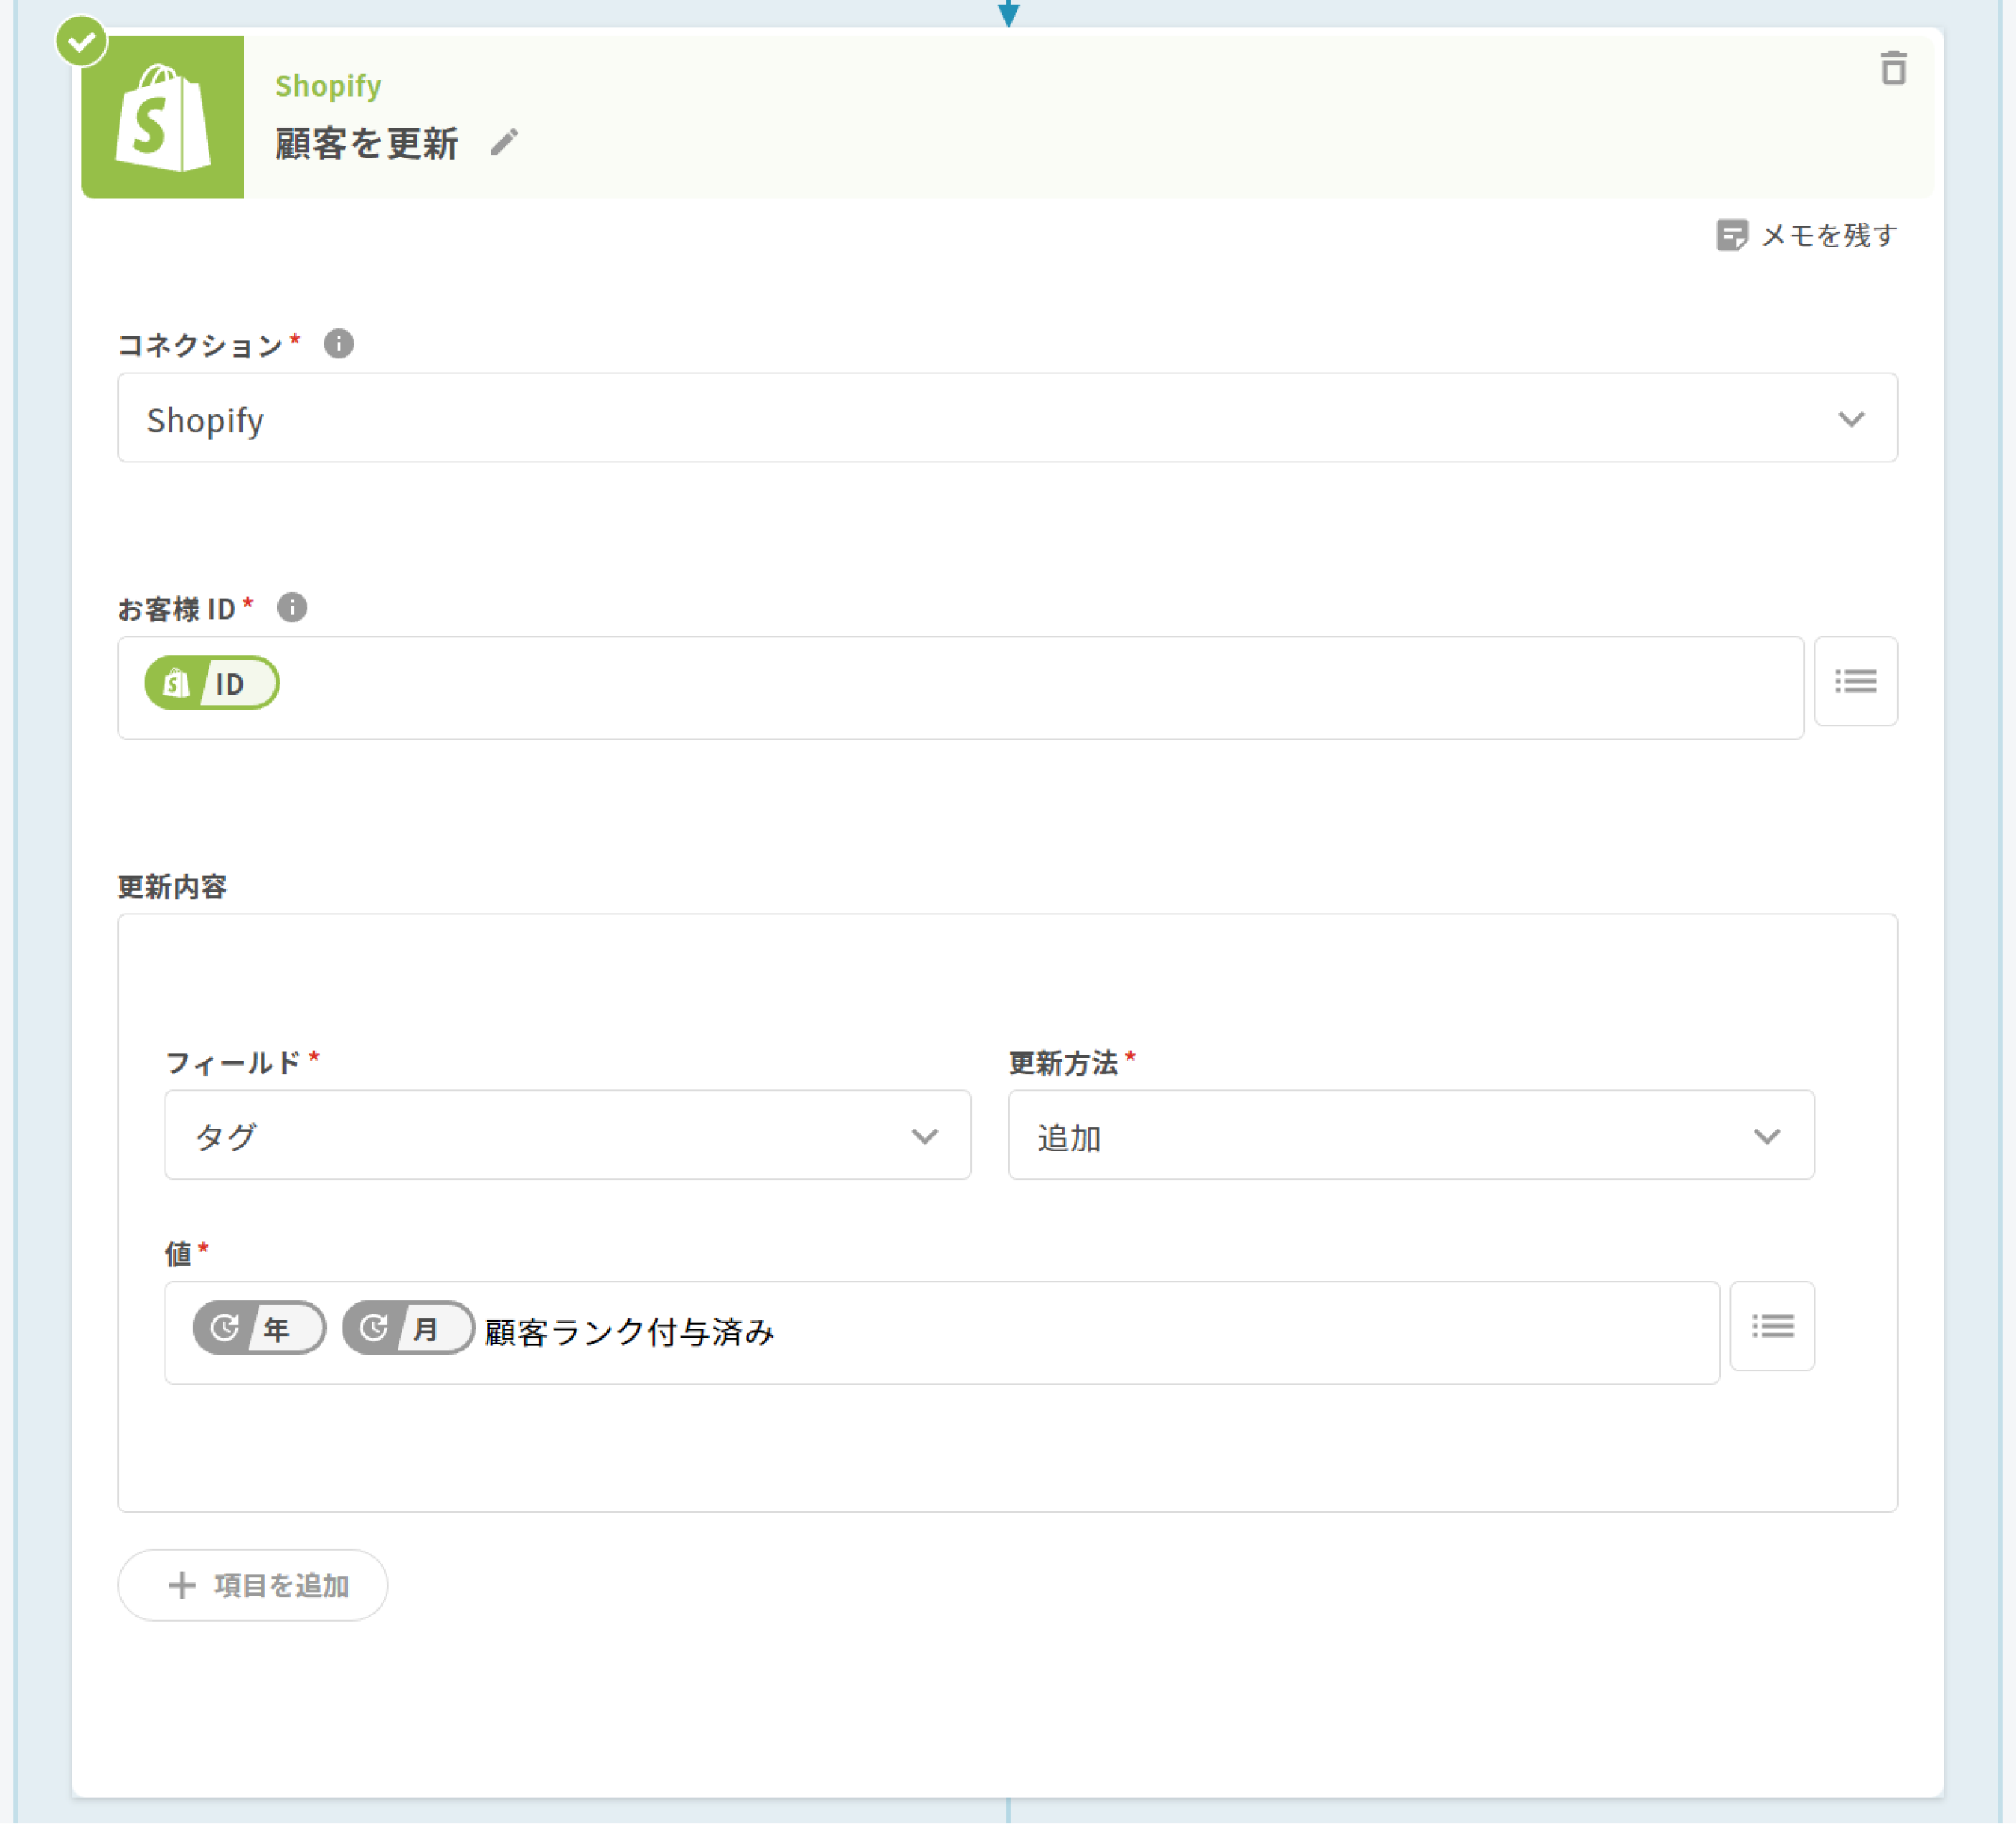2016x1824 pixels.
Task: Click the 顧客を更新 step title
Action: pos(366,143)
